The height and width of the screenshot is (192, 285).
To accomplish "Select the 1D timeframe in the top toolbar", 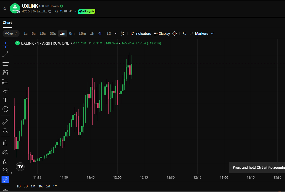I will (x=109, y=33).
